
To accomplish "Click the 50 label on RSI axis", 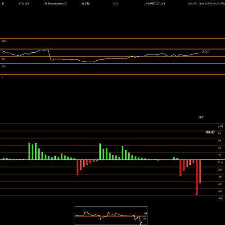I will pos(3,59).
